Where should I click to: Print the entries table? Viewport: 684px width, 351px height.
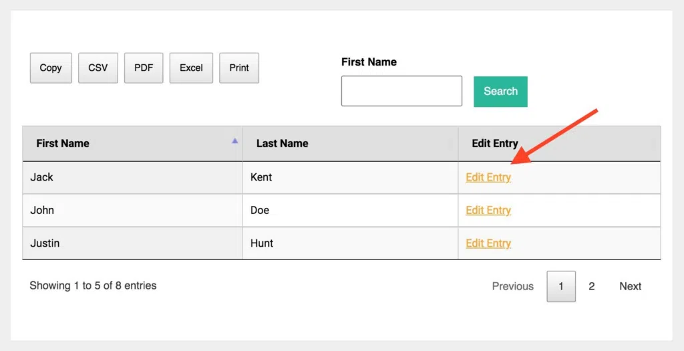point(239,68)
